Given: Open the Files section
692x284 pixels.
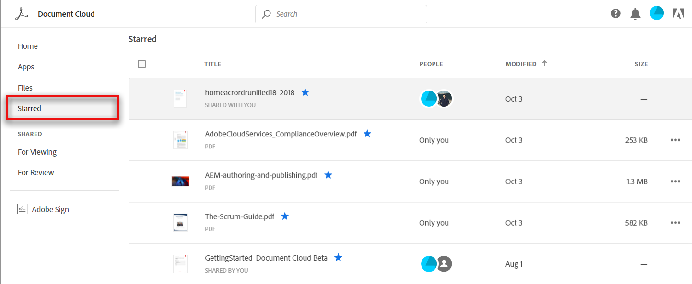Looking at the screenshot, I should click(25, 88).
